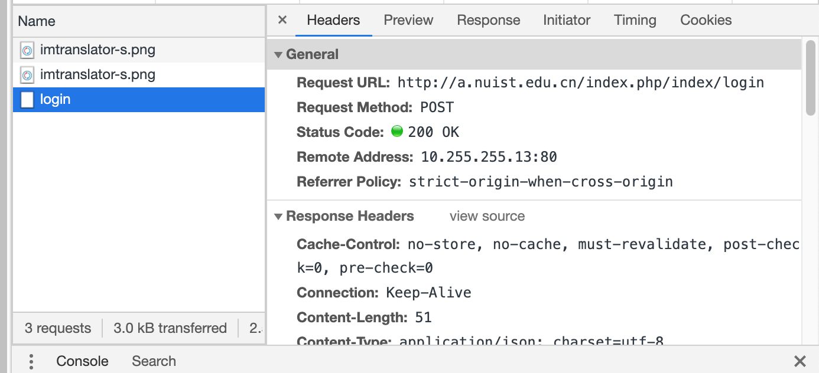The width and height of the screenshot is (819, 373).
Task: Click the Remote Address 10.255.255.13:80 value
Action: click(489, 157)
